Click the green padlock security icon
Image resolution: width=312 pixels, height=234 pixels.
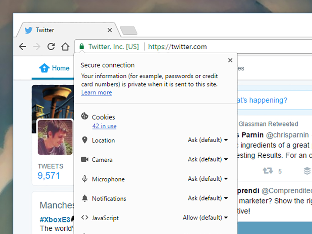81,47
